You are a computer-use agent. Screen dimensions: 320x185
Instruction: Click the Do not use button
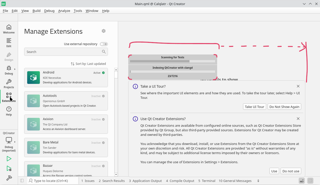[x=291, y=171]
